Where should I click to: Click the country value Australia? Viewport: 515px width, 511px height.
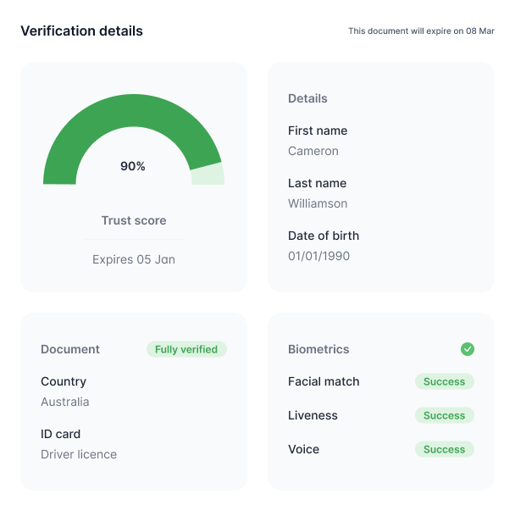coord(65,402)
